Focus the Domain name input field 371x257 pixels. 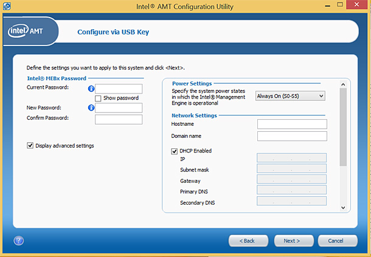pyautogui.click(x=292, y=136)
